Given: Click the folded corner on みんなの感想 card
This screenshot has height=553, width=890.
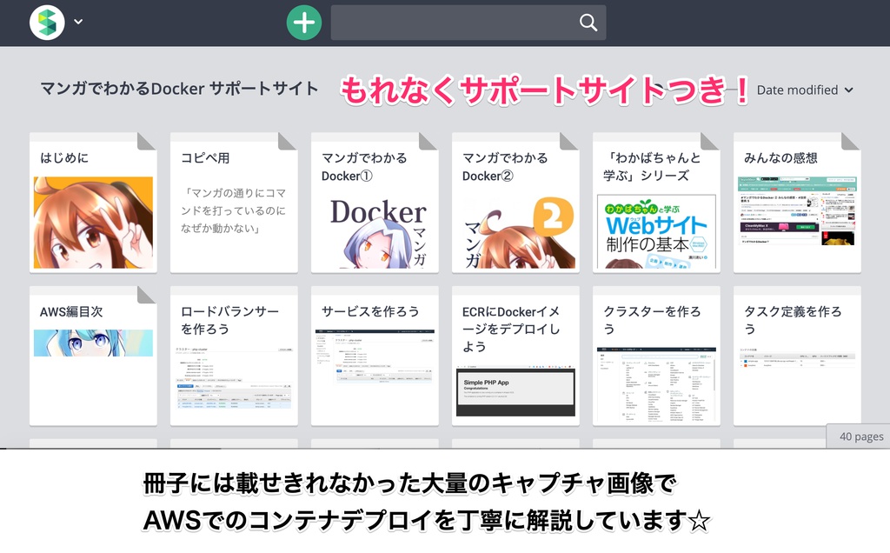Looking at the screenshot, I should coord(849,139).
